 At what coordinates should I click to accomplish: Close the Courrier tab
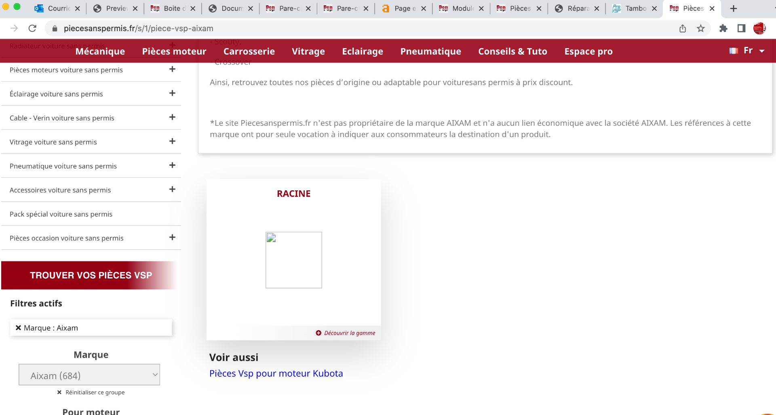click(78, 8)
